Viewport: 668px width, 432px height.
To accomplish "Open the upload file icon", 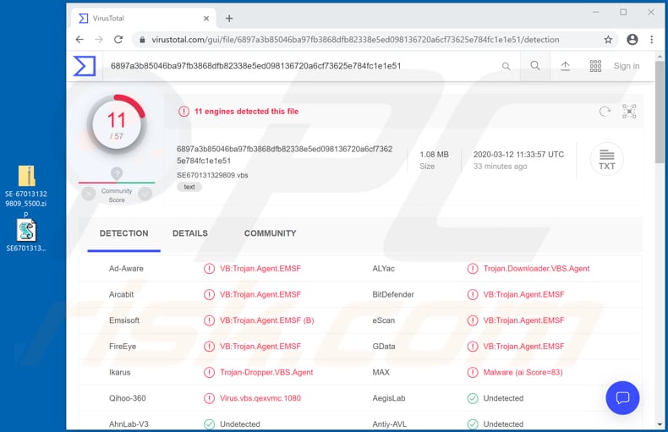I will point(565,66).
